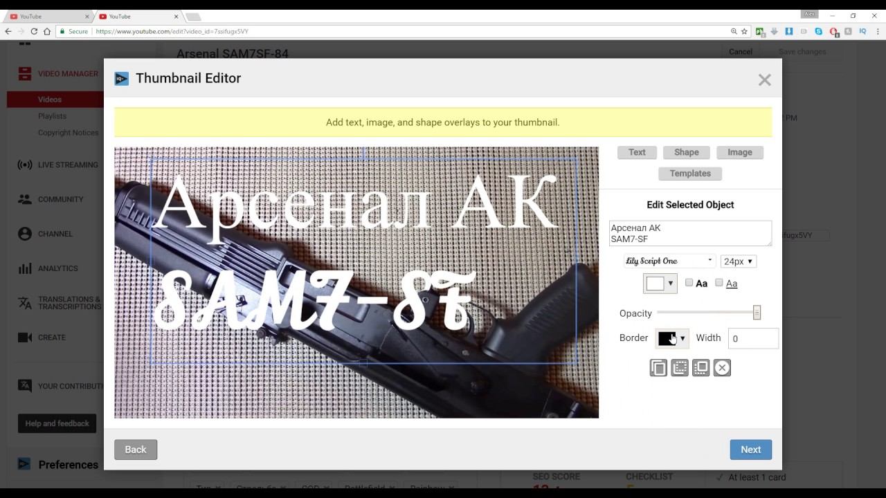Image resolution: width=886 pixels, height=498 pixels.
Task: Open the Text overlay tab
Action: tap(637, 152)
